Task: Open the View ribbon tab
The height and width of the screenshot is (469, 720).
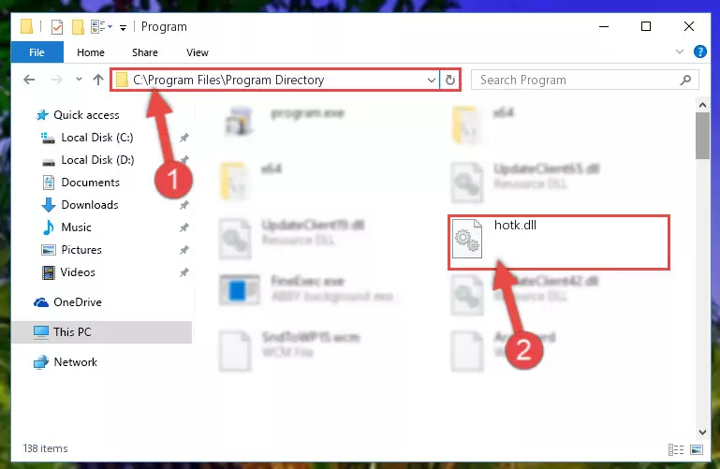Action: 197,52
